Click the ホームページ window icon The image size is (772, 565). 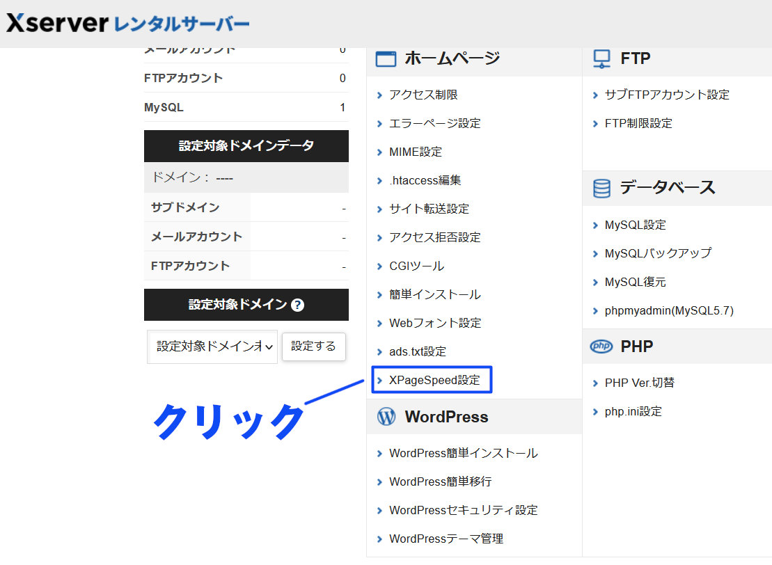click(386, 58)
